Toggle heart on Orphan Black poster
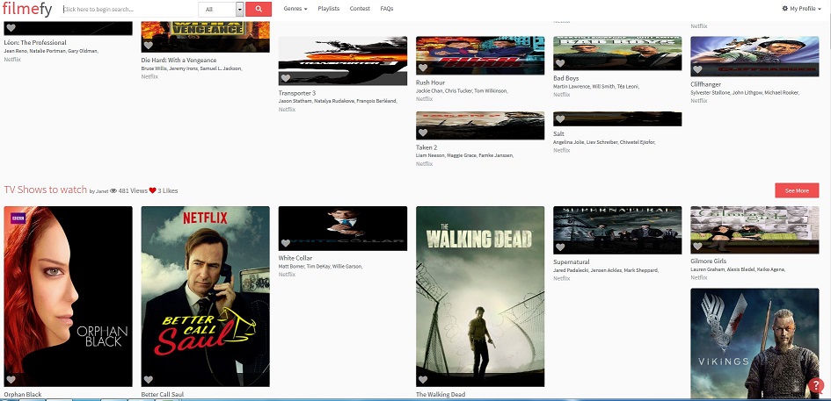This screenshot has width=831, height=401. point(11,379)
